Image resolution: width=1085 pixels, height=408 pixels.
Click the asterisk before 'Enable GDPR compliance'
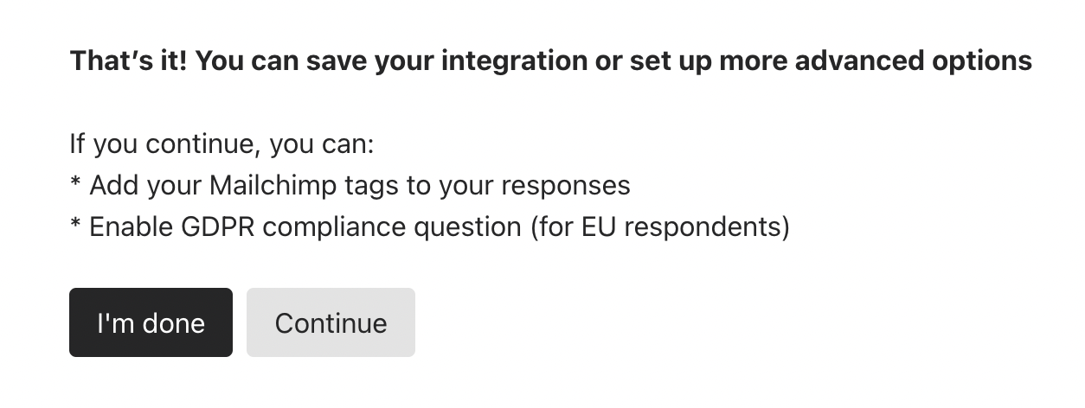point(75,225)
